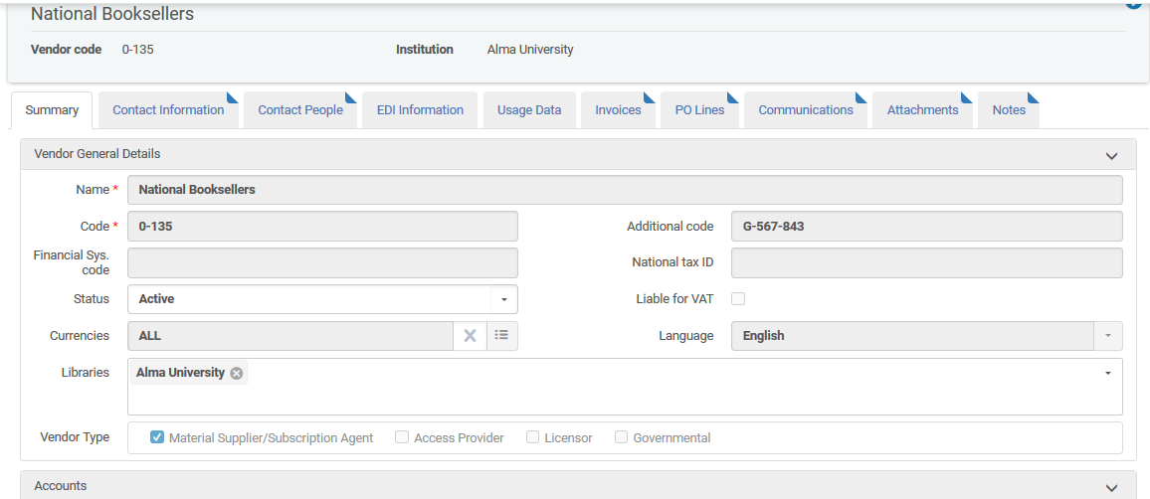Open the currencies list picker icon
The image size is (1150, 499).
501,336
